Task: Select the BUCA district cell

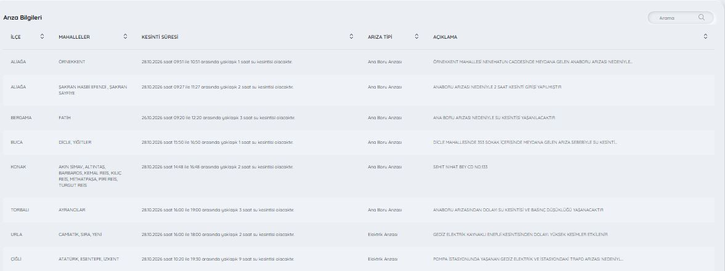Action: point(17,143)
